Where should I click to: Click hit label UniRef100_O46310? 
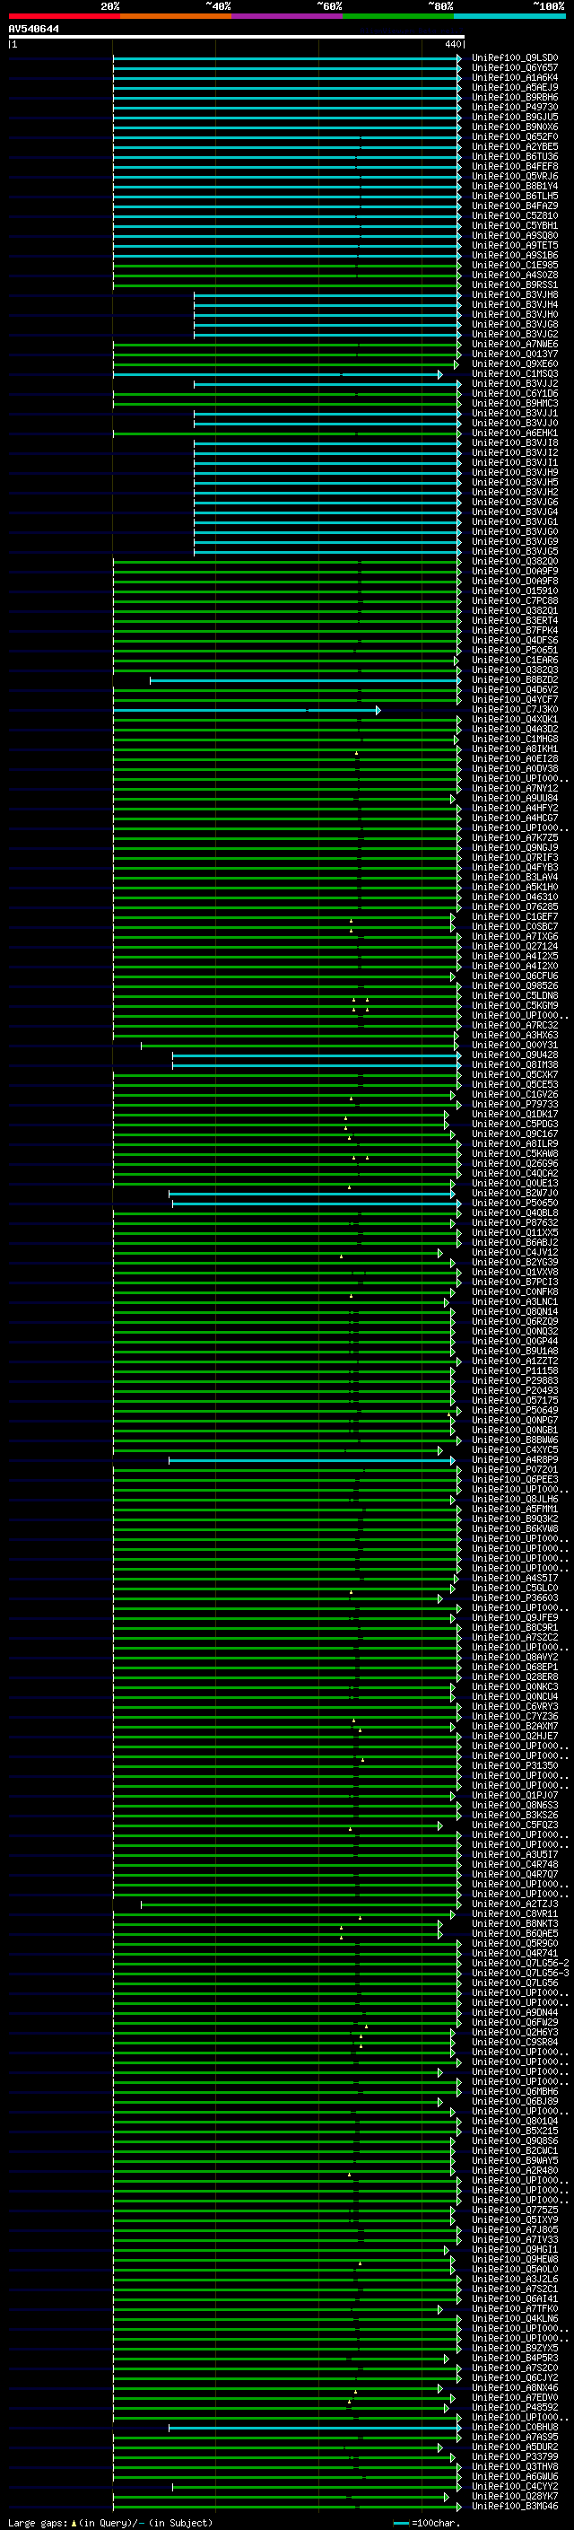[x=514, y=897]
